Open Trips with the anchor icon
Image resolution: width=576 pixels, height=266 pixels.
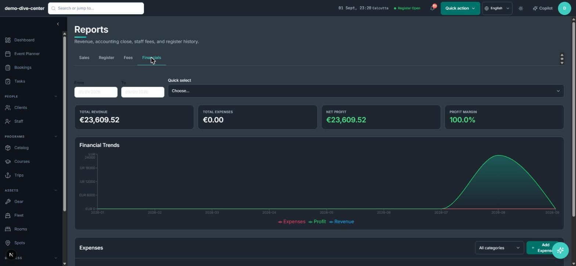[19, 175]
